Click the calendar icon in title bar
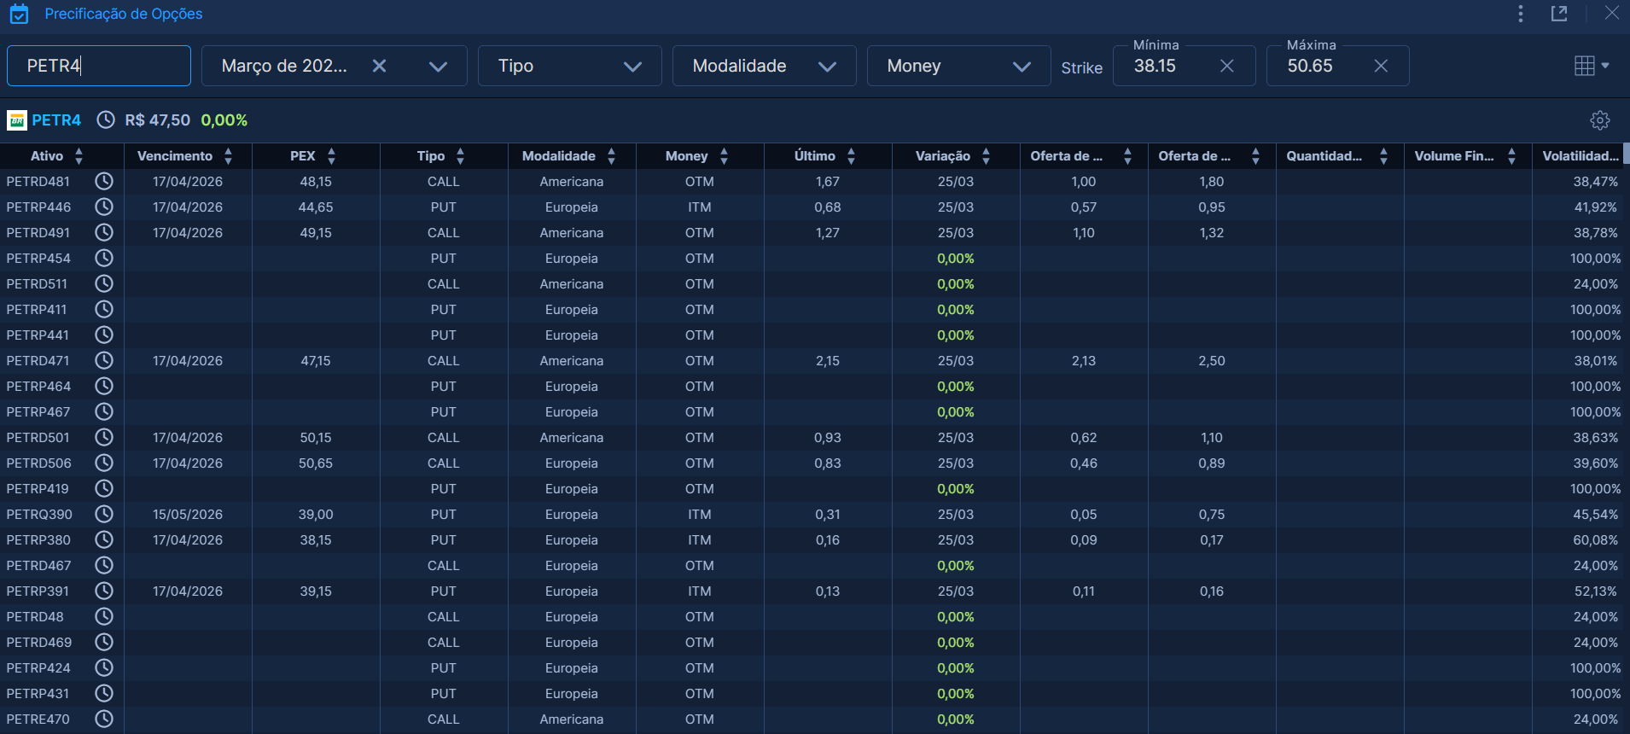The height and width of the screenshot is (734, 1630). 19,15
